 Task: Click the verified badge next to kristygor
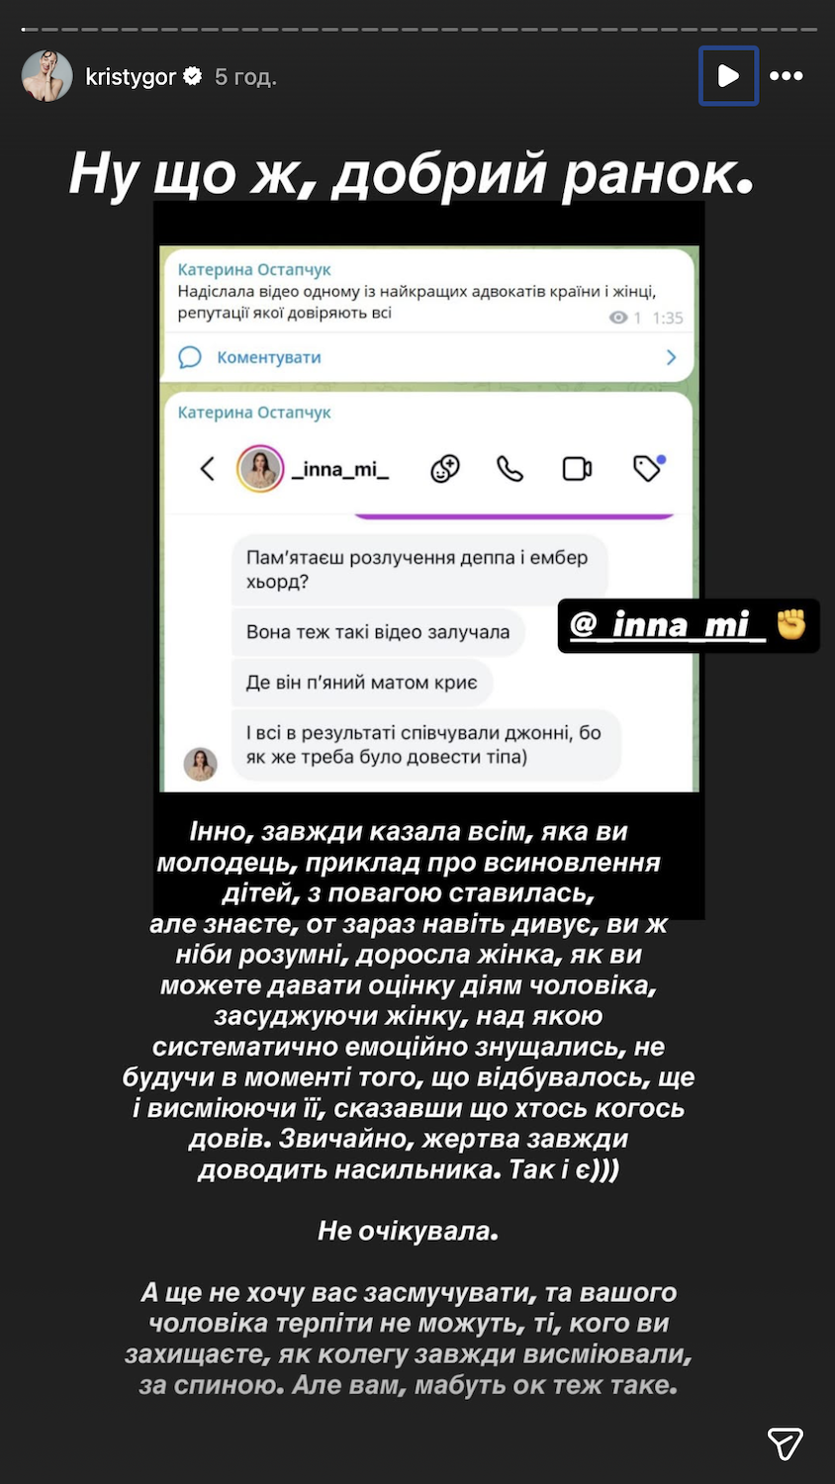click(194, 75)
